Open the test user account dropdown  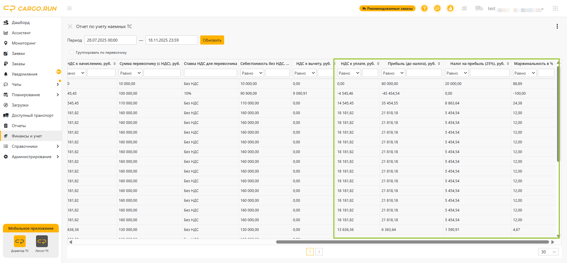[x=515, y=9]
